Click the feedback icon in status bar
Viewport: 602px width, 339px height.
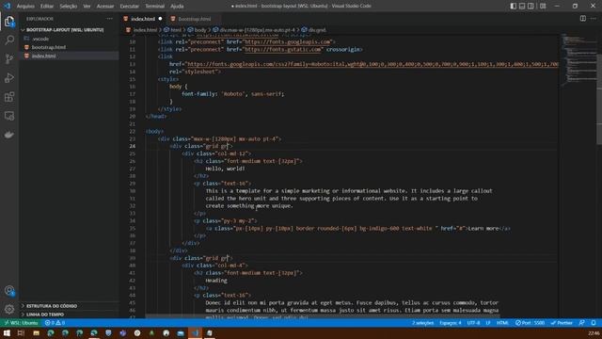(582, 323)
